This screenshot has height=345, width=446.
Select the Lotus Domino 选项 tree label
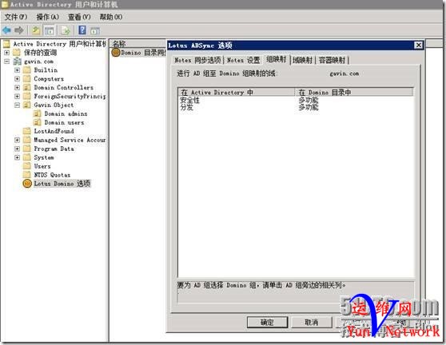[x=62, y=184]
